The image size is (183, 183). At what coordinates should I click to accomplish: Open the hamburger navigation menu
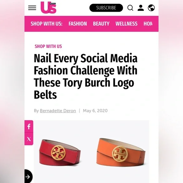point(32,8)
